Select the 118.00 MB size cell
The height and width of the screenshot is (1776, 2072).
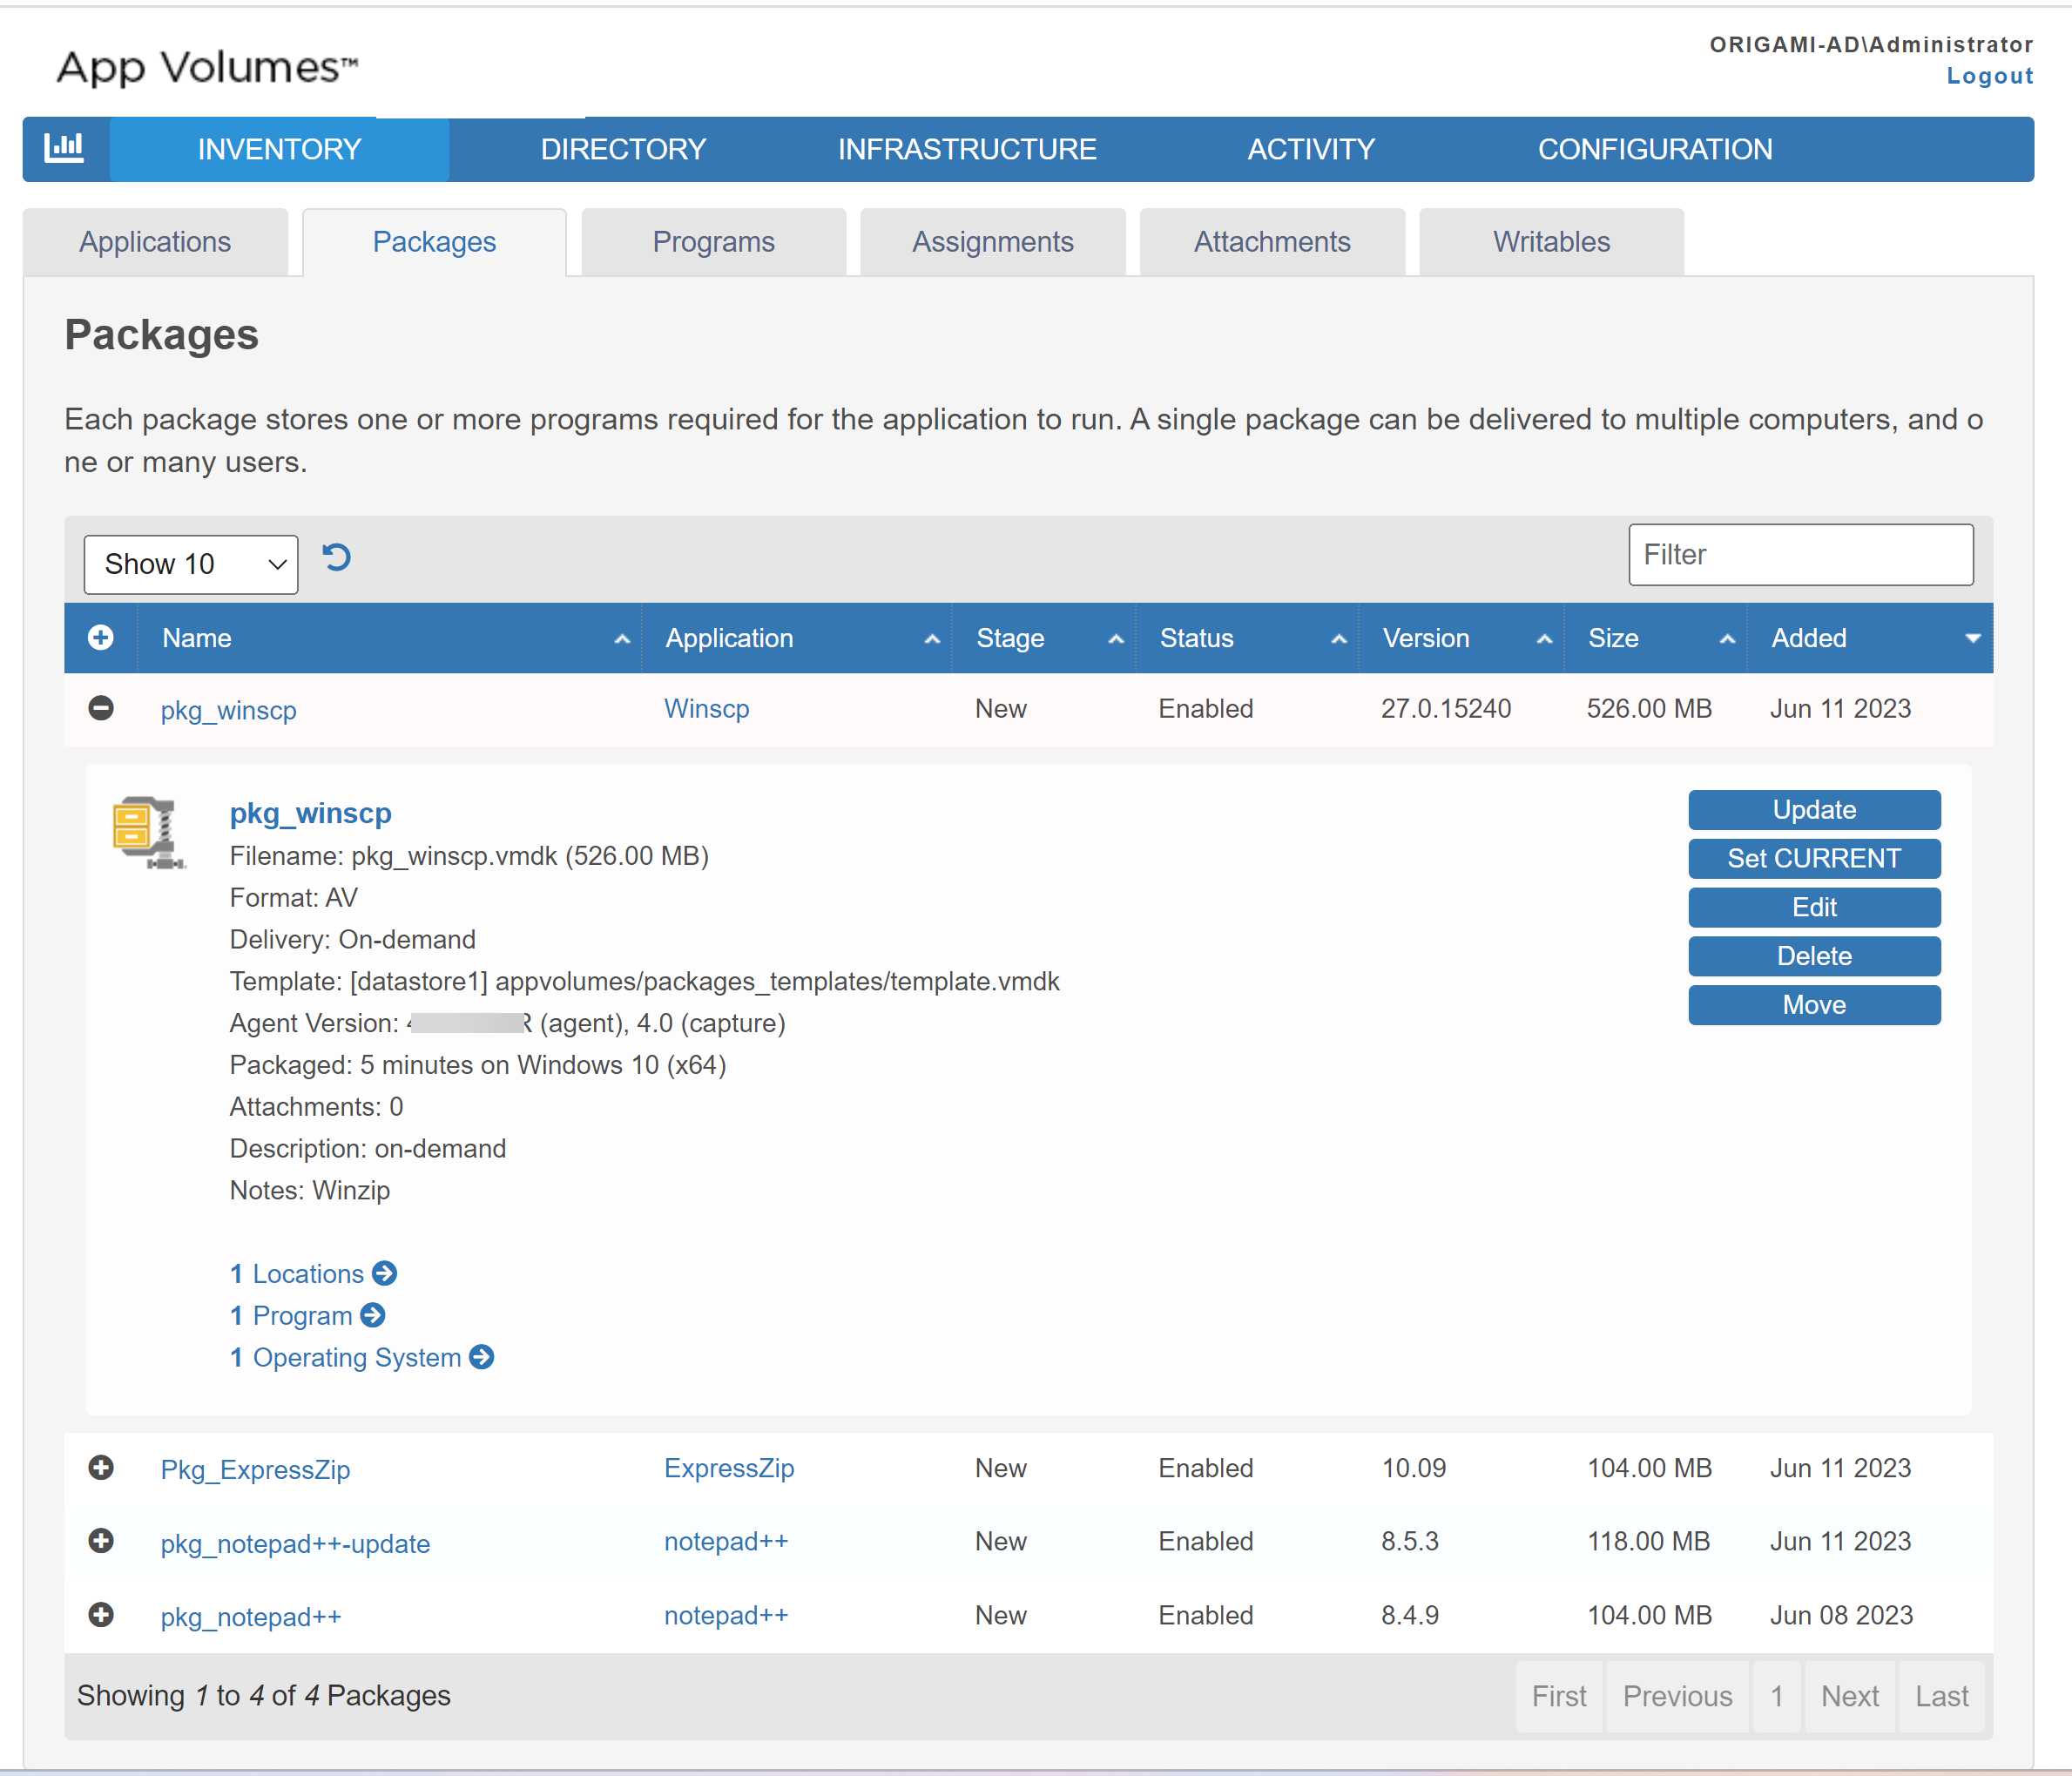tap(1649, 1541)
